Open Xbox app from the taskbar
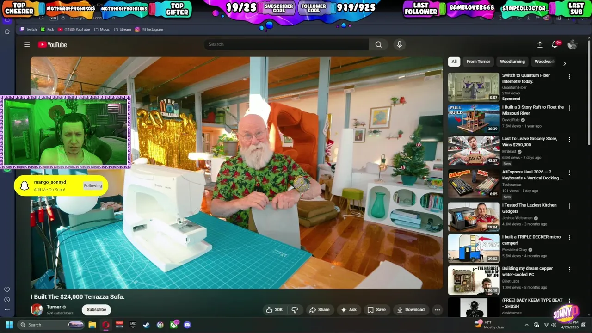 tap(173, 325)
